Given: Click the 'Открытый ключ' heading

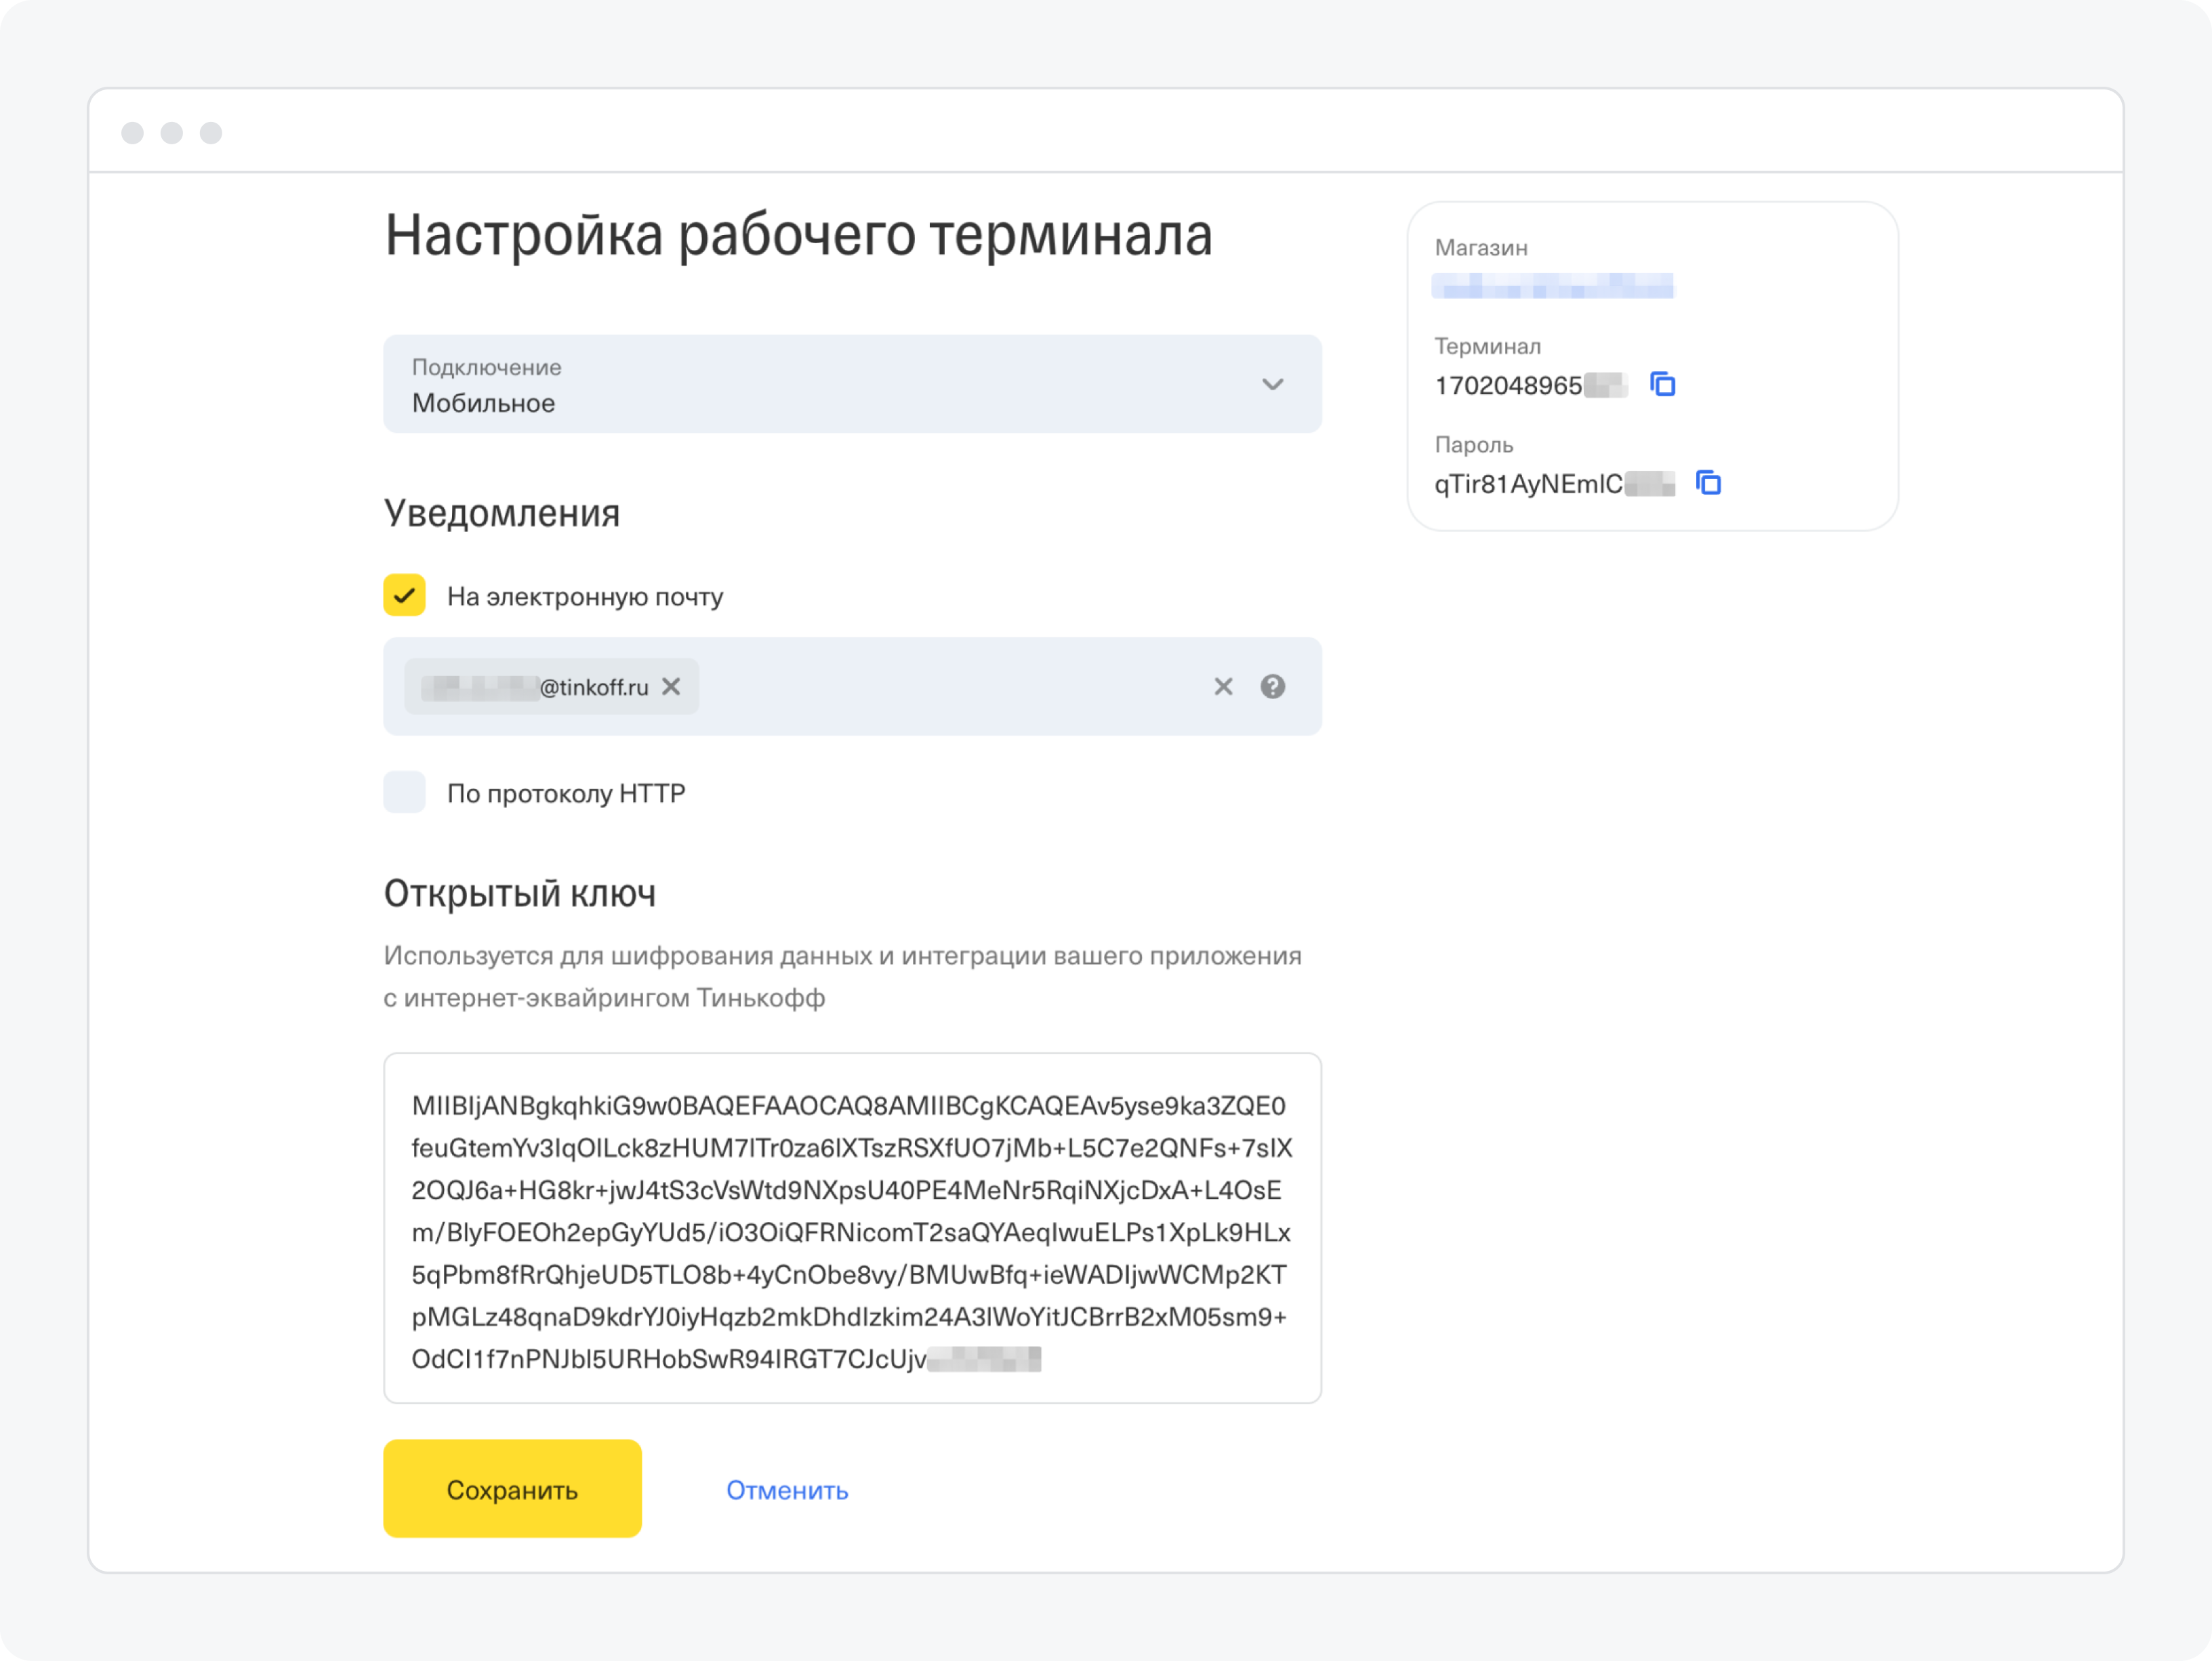Looking at the screenshot, I should [520, 893].
